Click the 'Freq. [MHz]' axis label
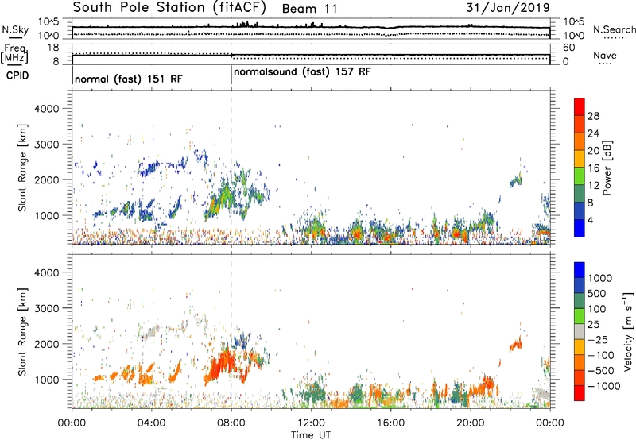The image size is (636, 440). click(x=14, y=53)
